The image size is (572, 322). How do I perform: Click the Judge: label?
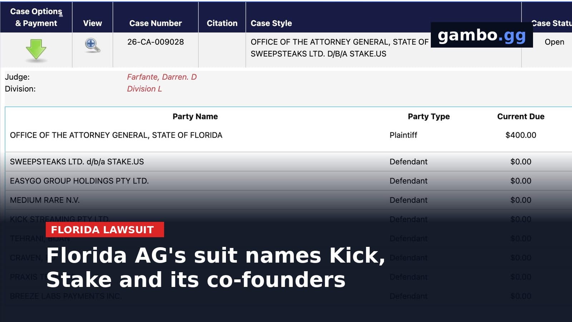pyautogui.click(x=17, y=77)
